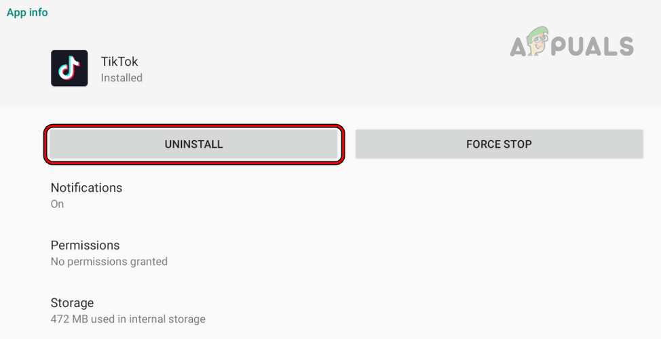Click the letter A starting the Appuals logo
Viewport: 661px width, 339px height.
click(x=518, y=46)
